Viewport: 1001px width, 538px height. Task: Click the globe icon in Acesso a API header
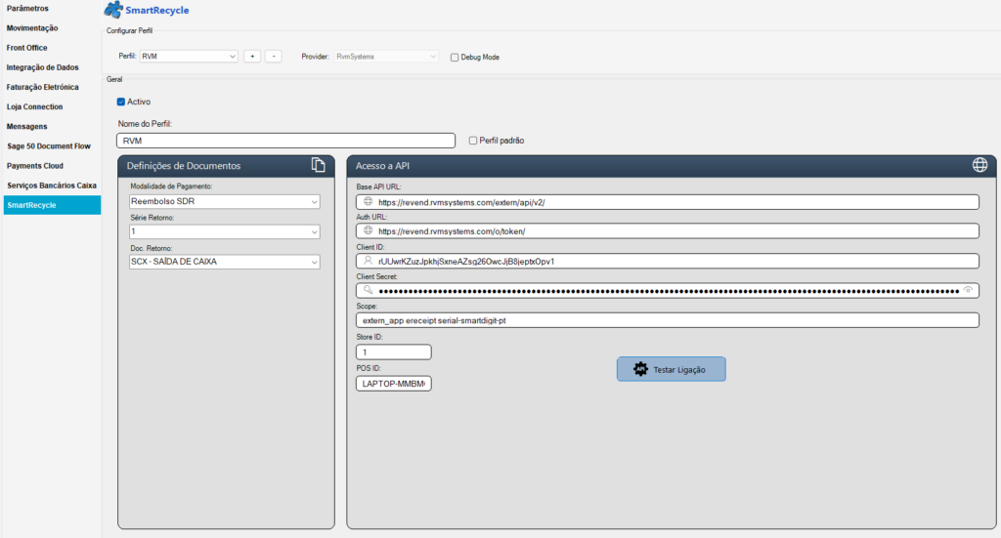pyautogui.click(x=979, y=165)
